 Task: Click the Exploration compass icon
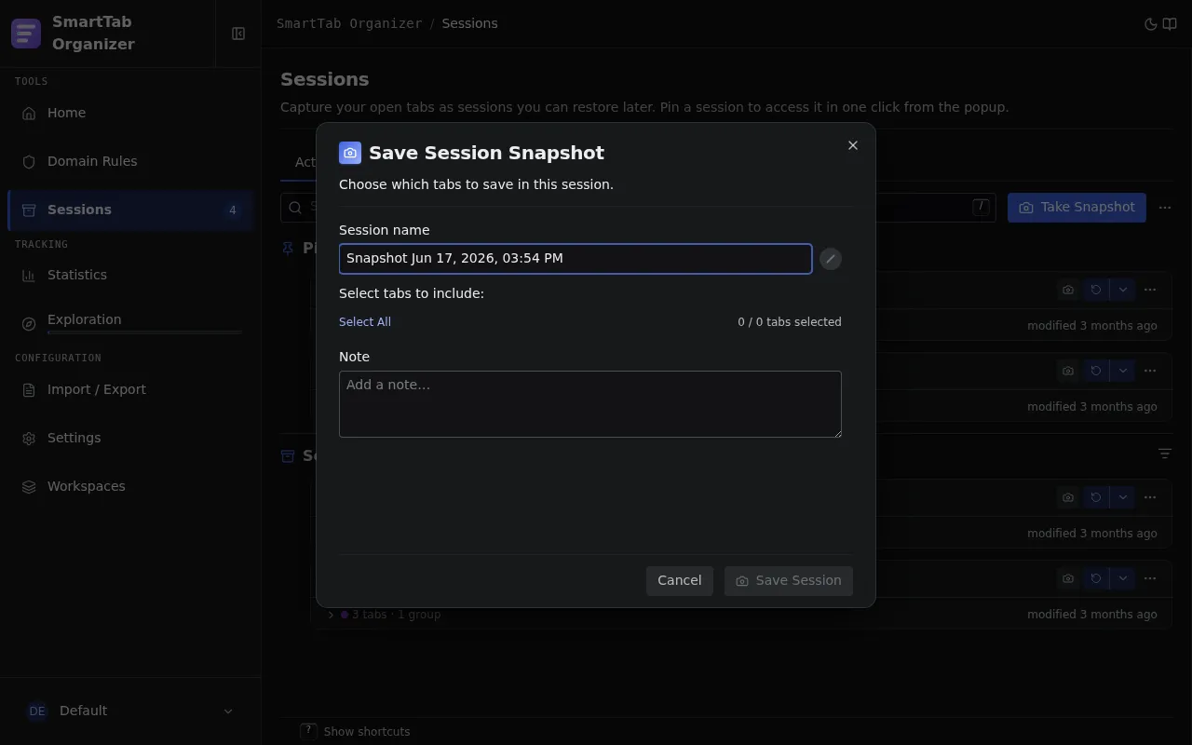point(29,324)
